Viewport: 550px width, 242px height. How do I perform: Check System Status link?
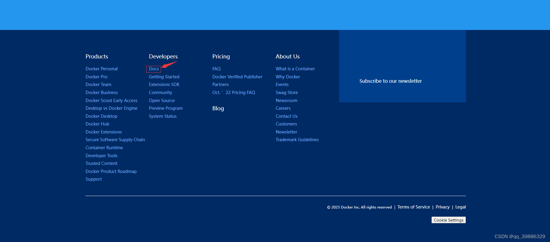[163, 116]
